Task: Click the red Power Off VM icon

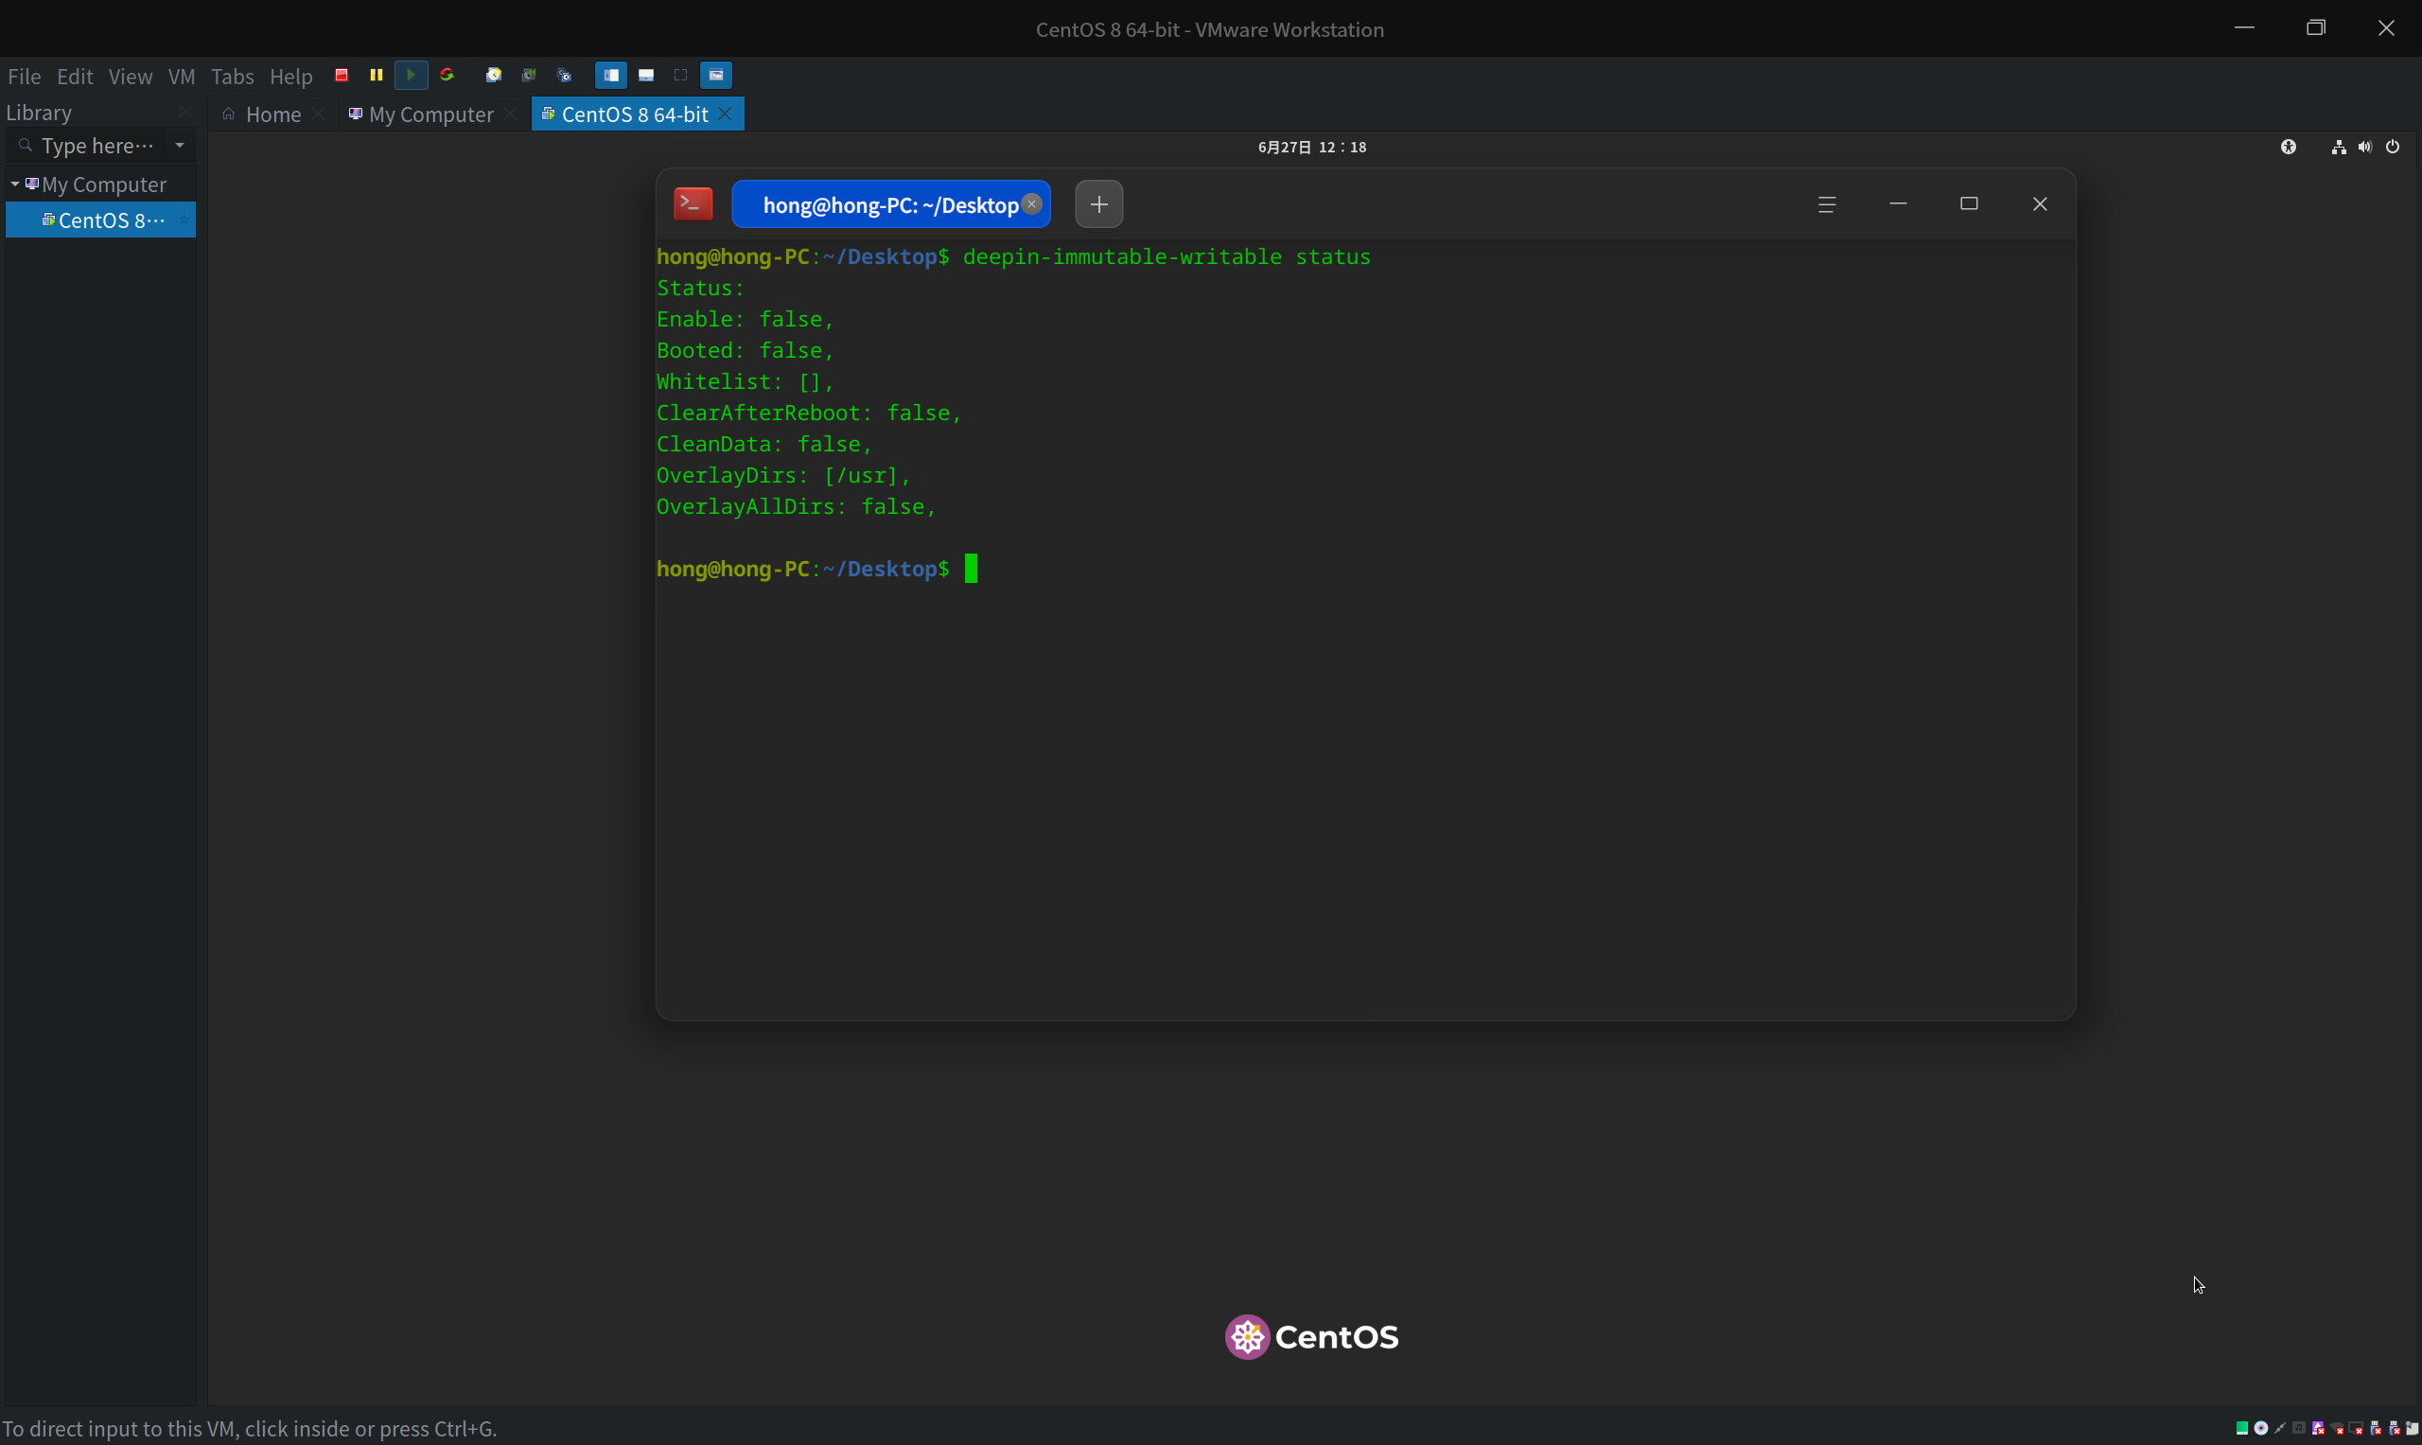Action: (x=342, y=75)
